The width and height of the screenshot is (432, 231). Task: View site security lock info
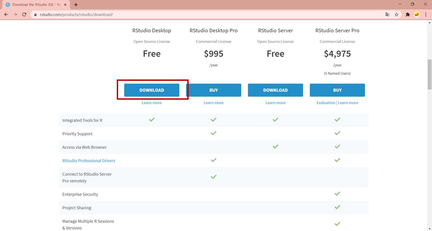(35, 15)
